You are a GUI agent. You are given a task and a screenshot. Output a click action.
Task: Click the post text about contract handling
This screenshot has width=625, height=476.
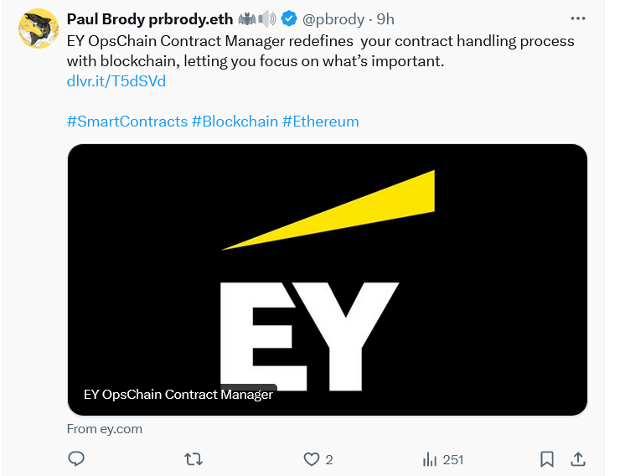point(318,50)
